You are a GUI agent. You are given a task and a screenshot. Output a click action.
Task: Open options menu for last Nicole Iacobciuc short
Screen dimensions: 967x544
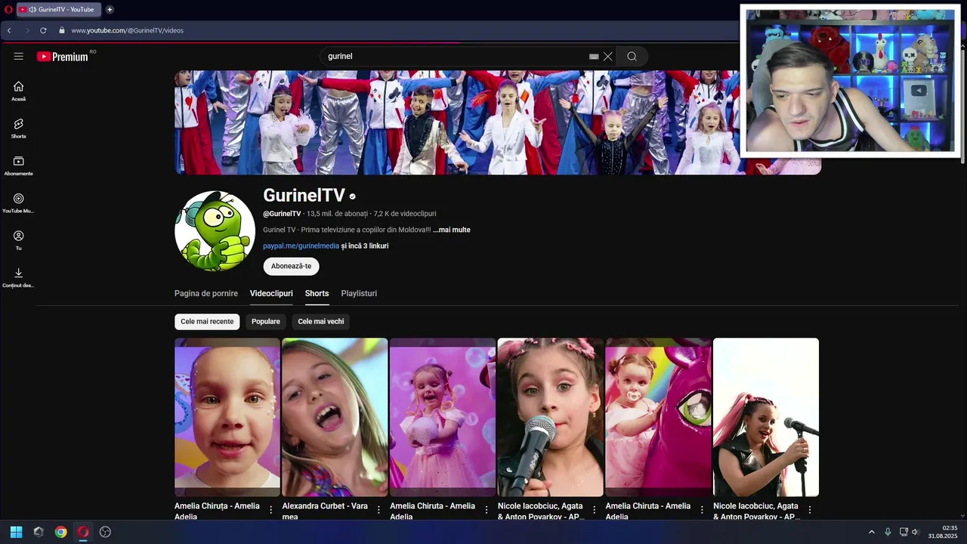810,510
